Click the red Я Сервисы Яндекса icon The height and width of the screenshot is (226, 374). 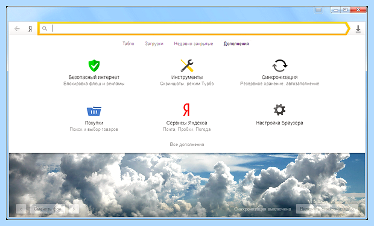(x=186, y=109)
